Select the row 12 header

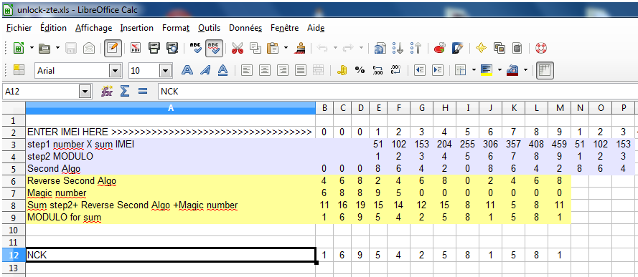(13, 255)
